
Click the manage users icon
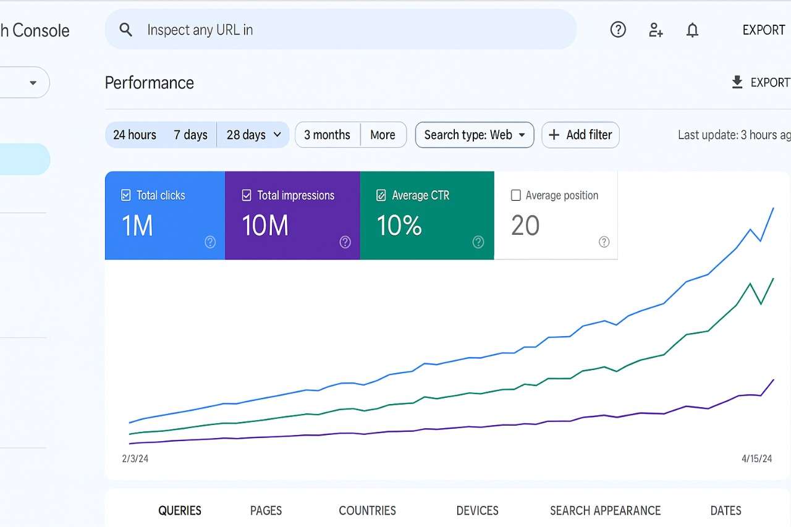656,30
